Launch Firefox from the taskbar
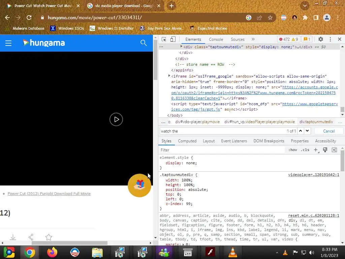The image size is (345, 259). click(52, 252)
